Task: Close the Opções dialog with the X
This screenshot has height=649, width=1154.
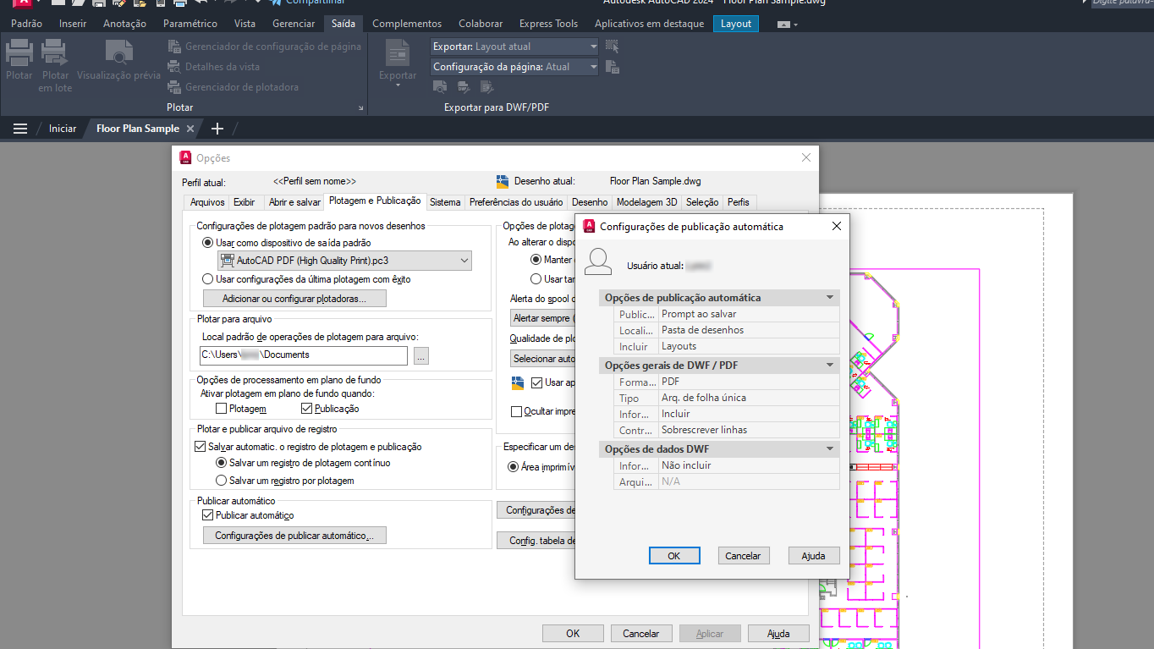Action: [806, 157]
